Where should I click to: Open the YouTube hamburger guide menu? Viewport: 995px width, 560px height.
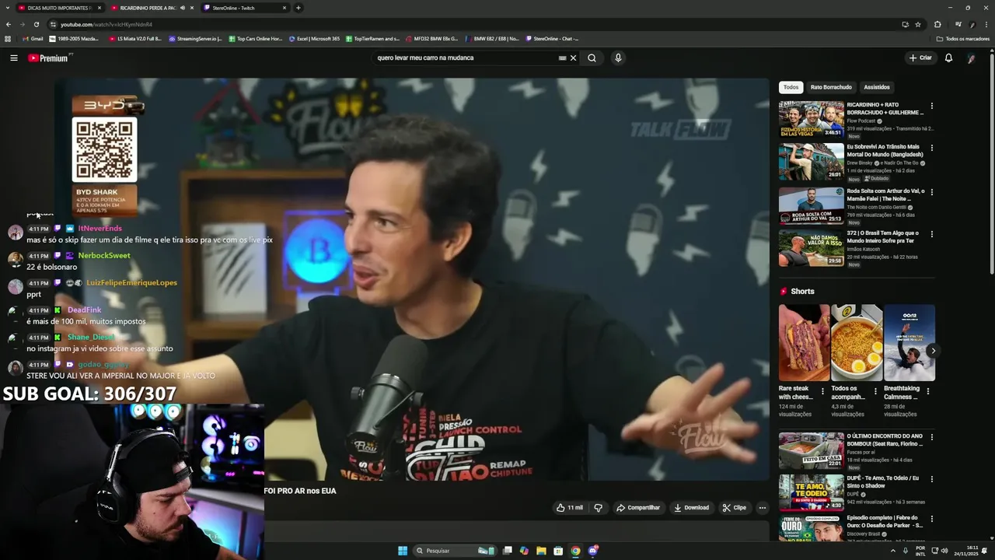[13, 58]
